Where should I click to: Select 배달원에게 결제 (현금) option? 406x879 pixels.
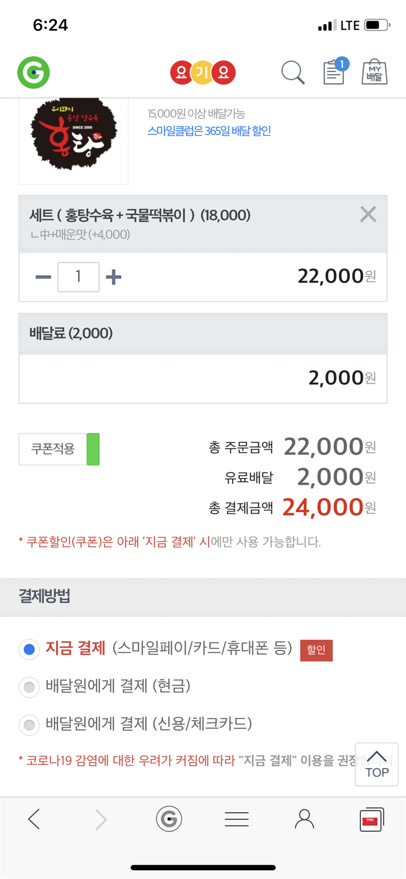[x=29, y=687]
